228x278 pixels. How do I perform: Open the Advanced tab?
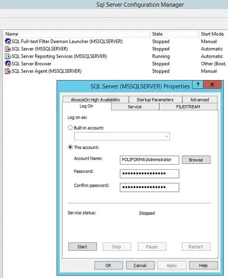tap(200, 99)
